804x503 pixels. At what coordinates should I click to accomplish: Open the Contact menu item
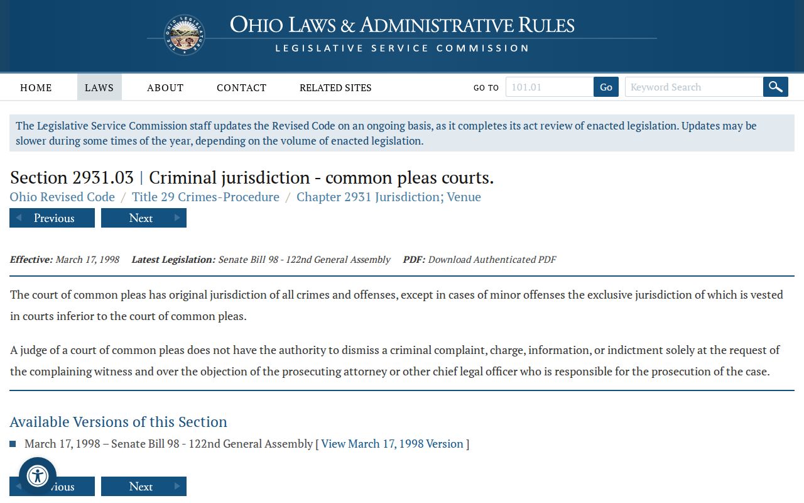click(x=242, y=87)
